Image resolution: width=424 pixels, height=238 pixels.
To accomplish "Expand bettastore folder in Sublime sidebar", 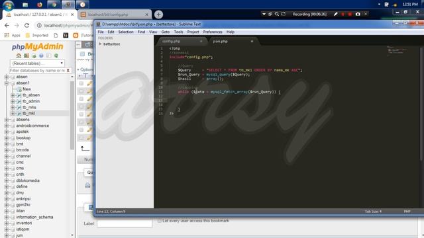I will pyautogui.click(x=100, y=44).
